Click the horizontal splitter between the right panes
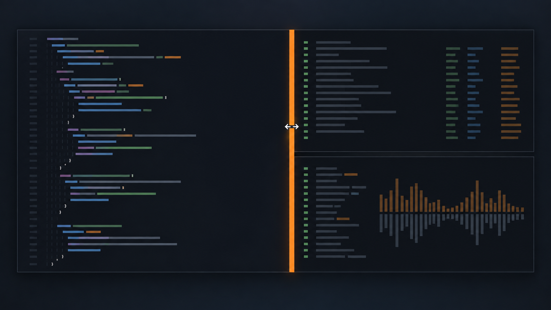Image resolution: width=551 pixels, height=310 pixels. click(414, 154)
